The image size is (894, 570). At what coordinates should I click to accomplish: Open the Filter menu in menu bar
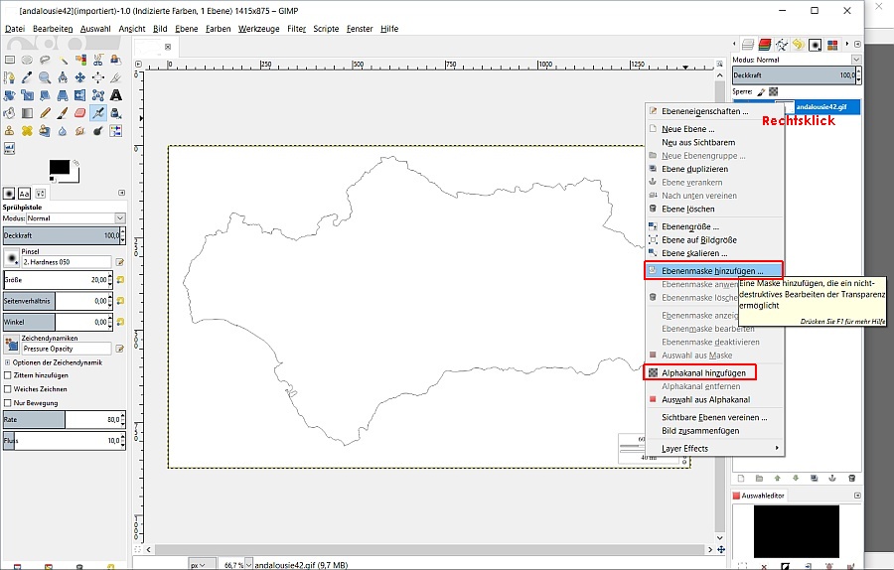[296, 29]
